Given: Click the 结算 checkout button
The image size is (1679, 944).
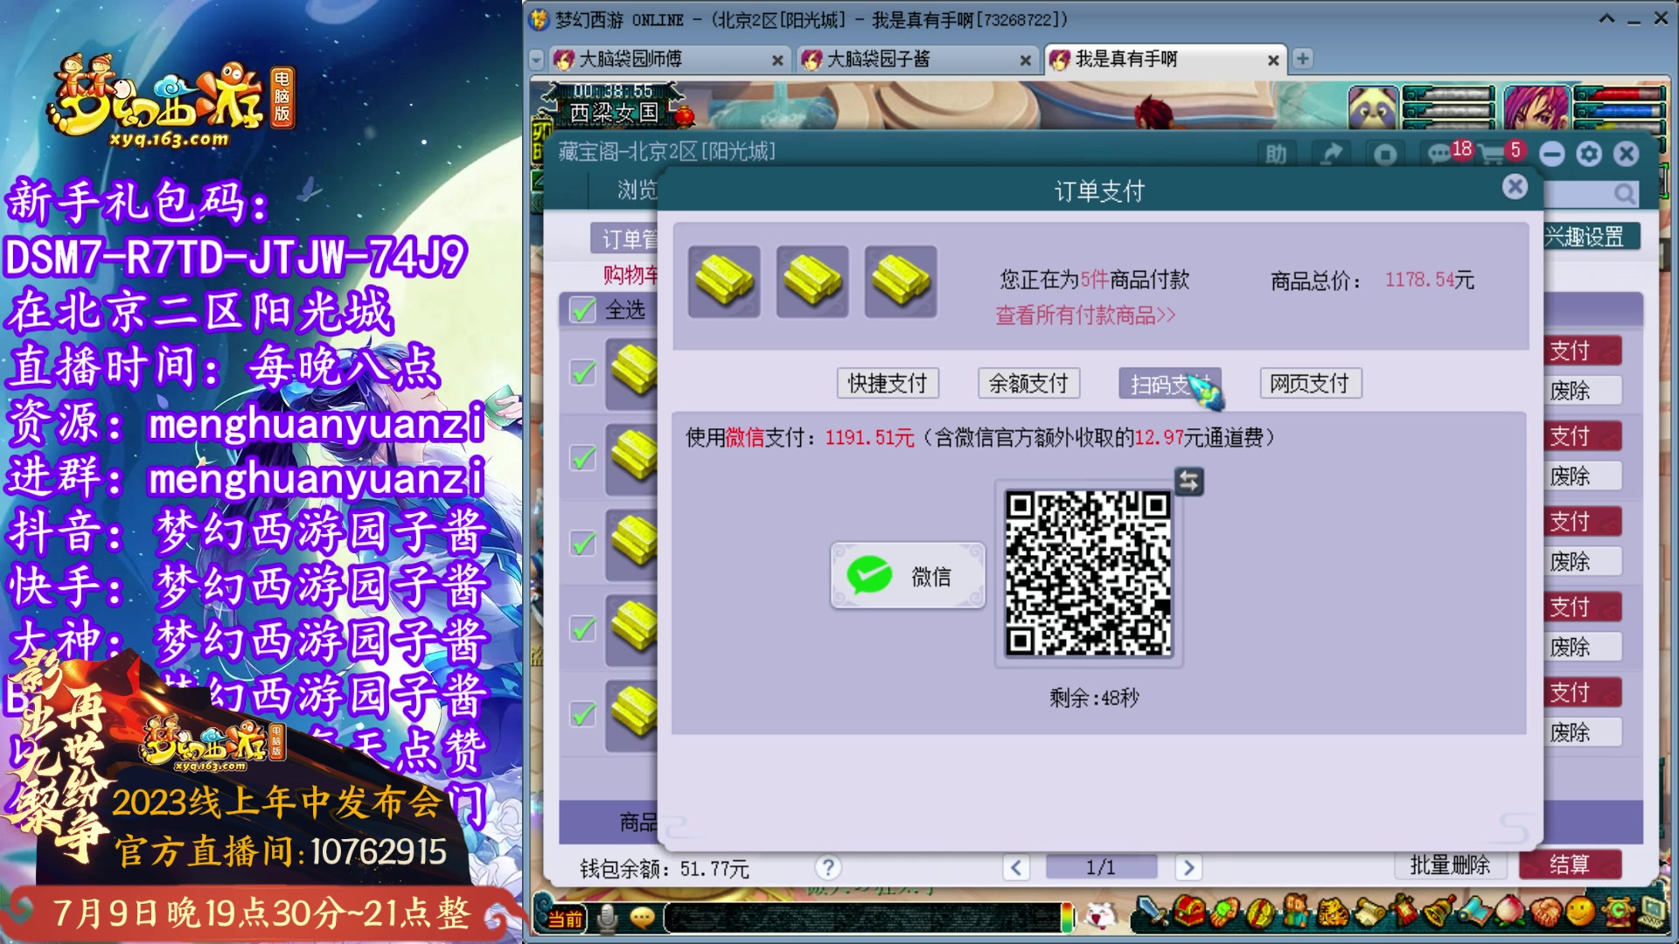Looking at the screenshot, I should point(1571,864).
